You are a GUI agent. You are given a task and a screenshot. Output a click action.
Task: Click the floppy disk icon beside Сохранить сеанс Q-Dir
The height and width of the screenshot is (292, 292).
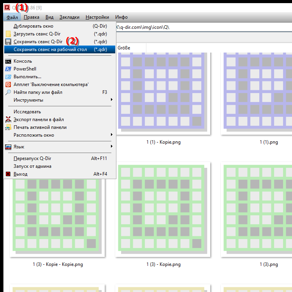coord(8,42)
